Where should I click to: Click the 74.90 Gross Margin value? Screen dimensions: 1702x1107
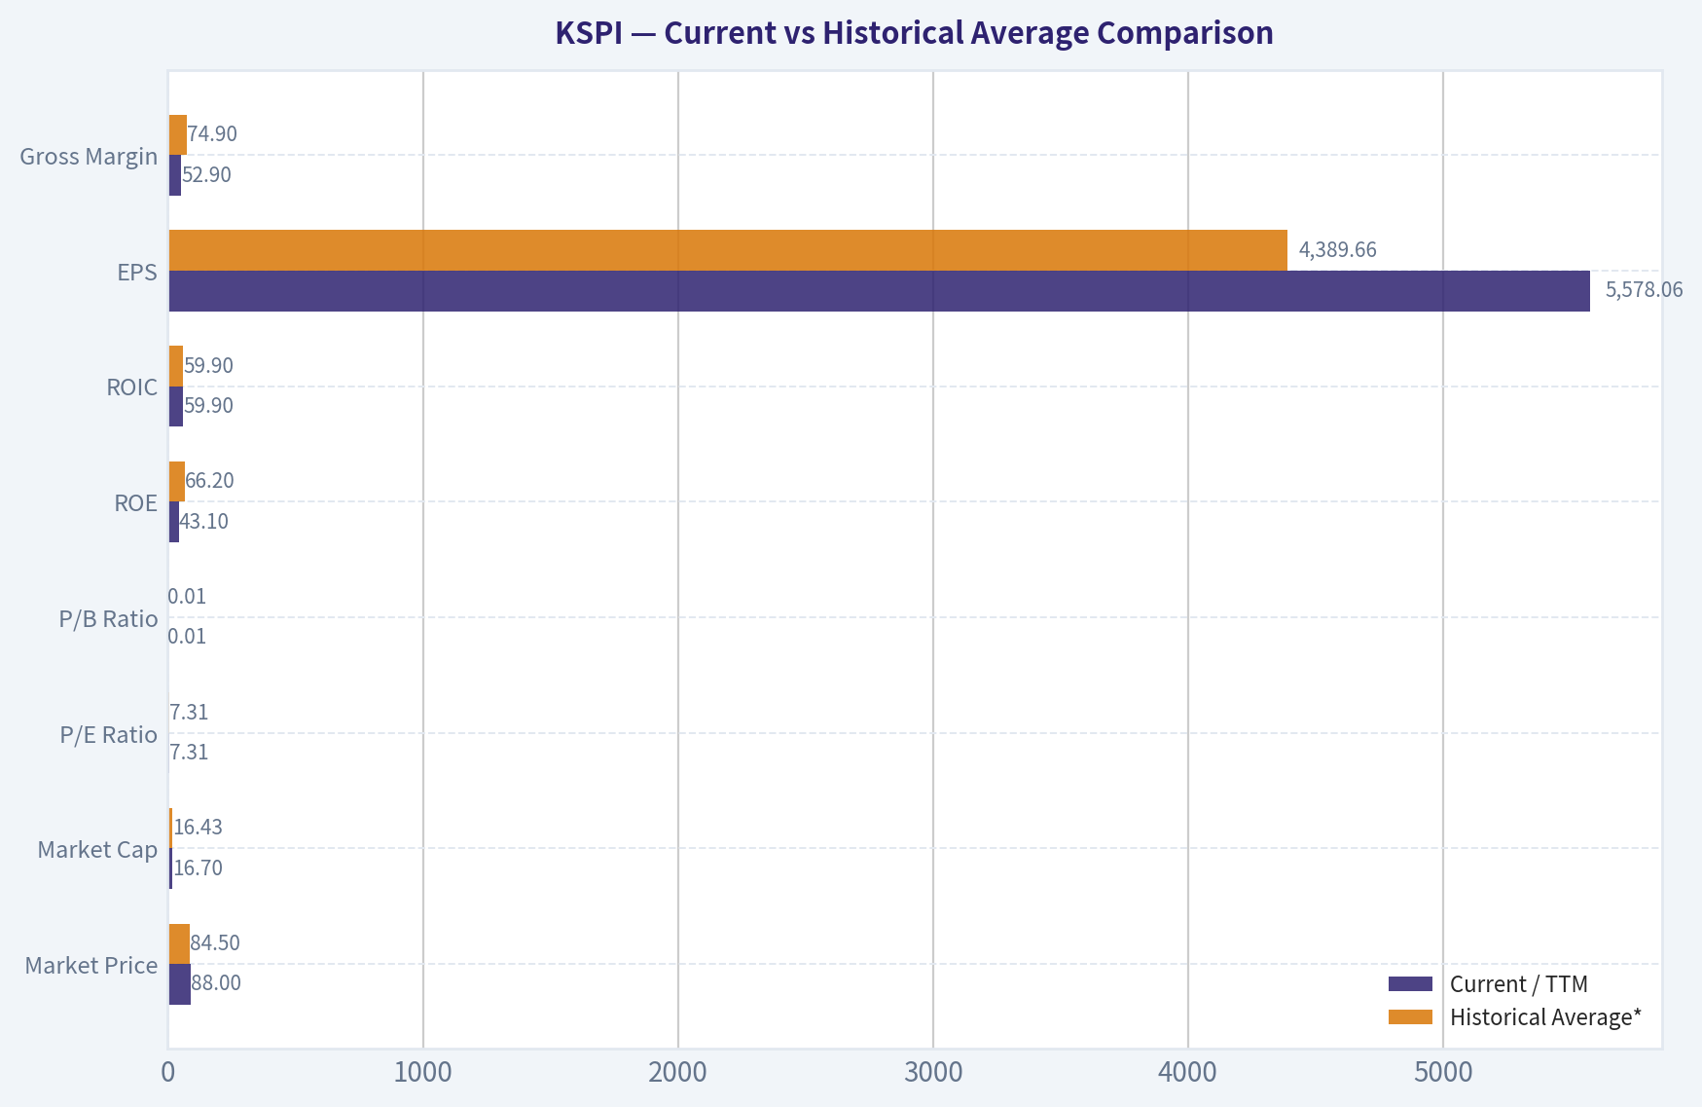pyautogui.click(x=212, y=134)
